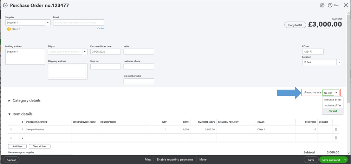Click the Purchase Order date field
The image size is (351, 164).
click(x=105, y=52)
